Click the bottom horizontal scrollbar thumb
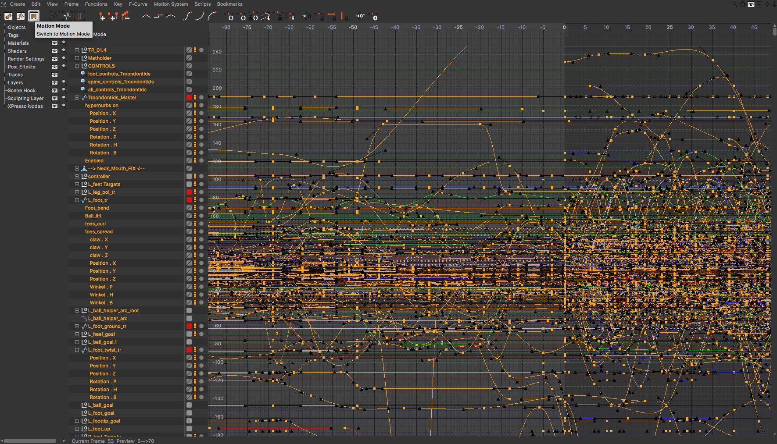The image size is (777, 444). 30,441
